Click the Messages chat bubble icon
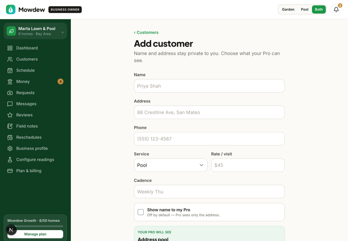This screenshot has width=348, height=241. [10, 104]
